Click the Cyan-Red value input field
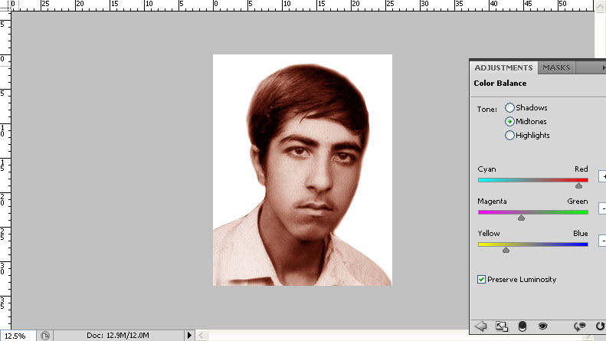Viewport: 606px width, 341px height. pyautogui.click(x=602, y=176)
